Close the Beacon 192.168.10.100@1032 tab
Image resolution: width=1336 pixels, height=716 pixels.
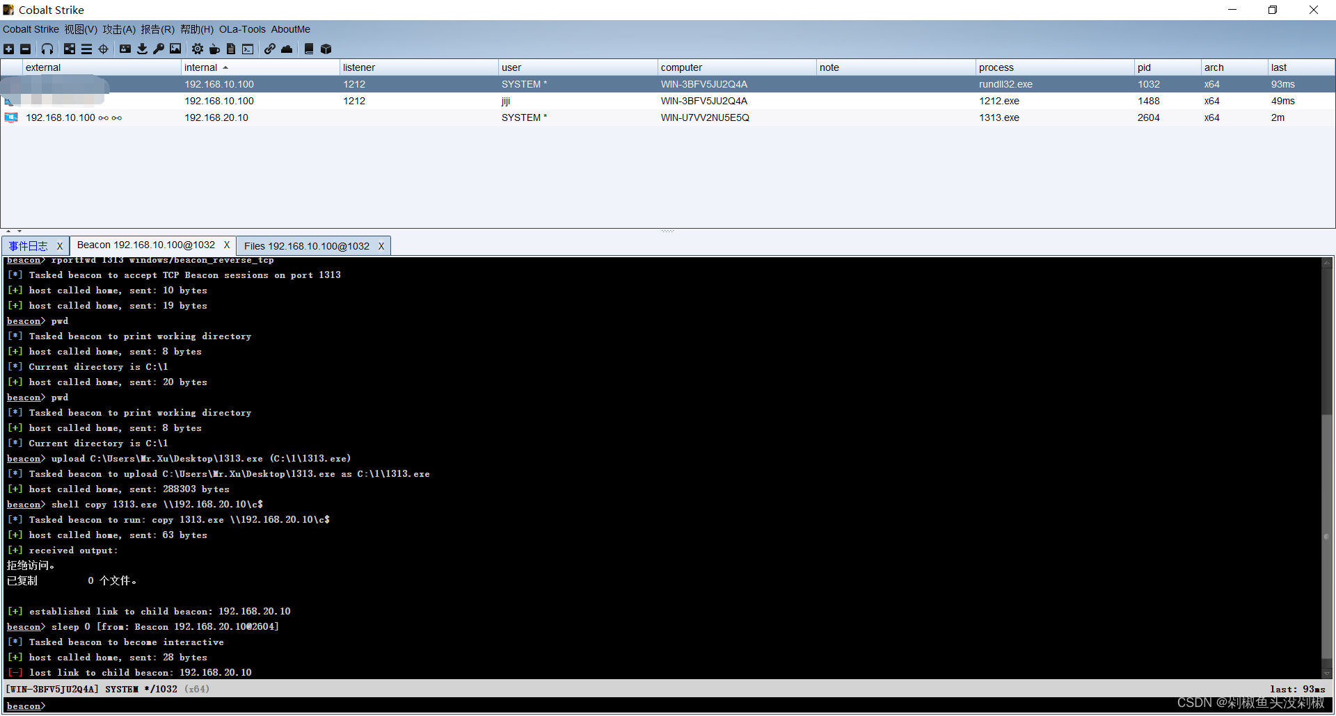coord(227,245)
